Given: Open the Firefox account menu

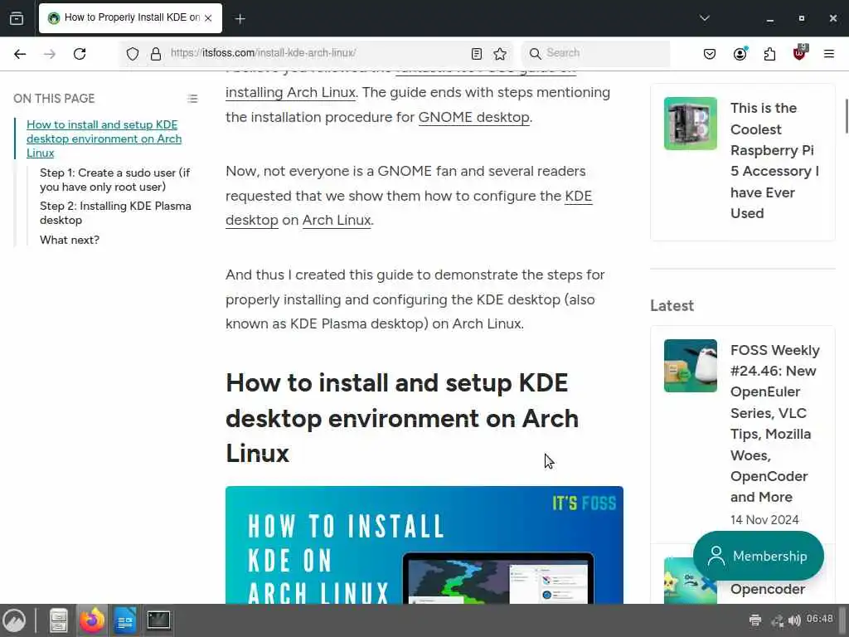Looking at the screenshot, I should tap(740, 54).
